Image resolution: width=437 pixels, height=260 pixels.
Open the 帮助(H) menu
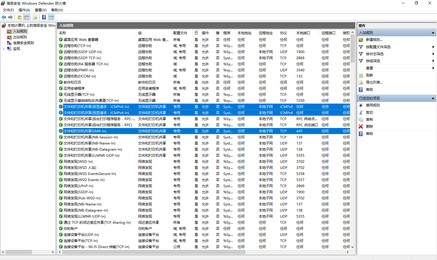click(x=57, y=10)
